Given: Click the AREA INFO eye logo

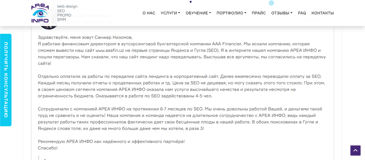Looking at the screenshot, I should 40,13.
